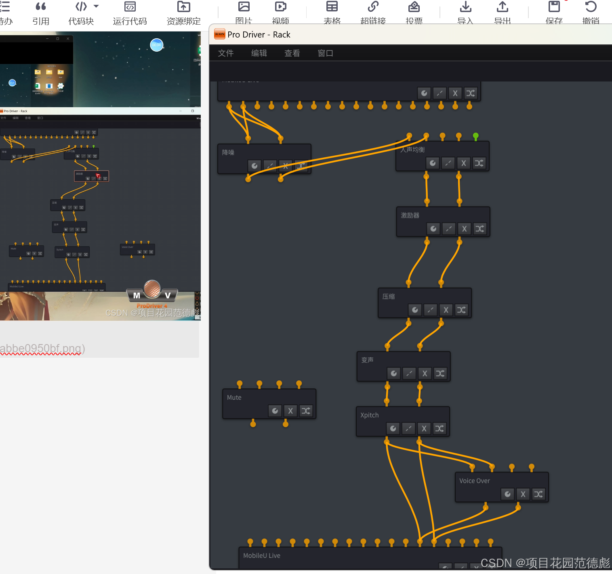Click the X icon on 变声 module

tap(425, 374)
